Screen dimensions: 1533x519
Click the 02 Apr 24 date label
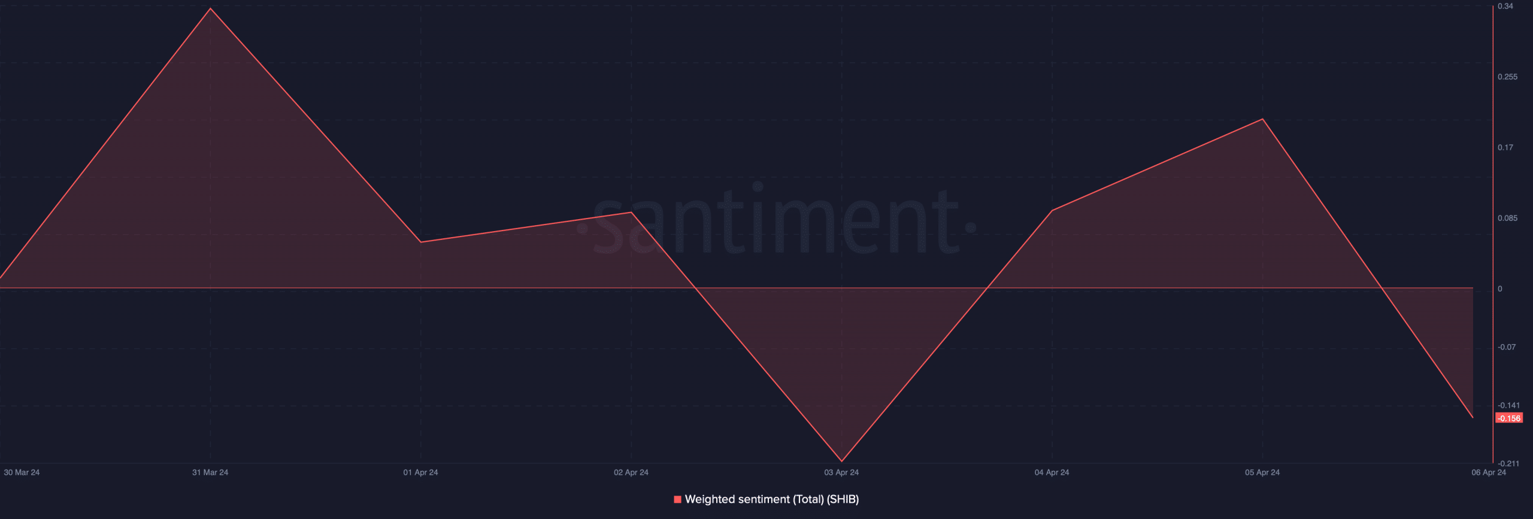(x=631, y=472)
